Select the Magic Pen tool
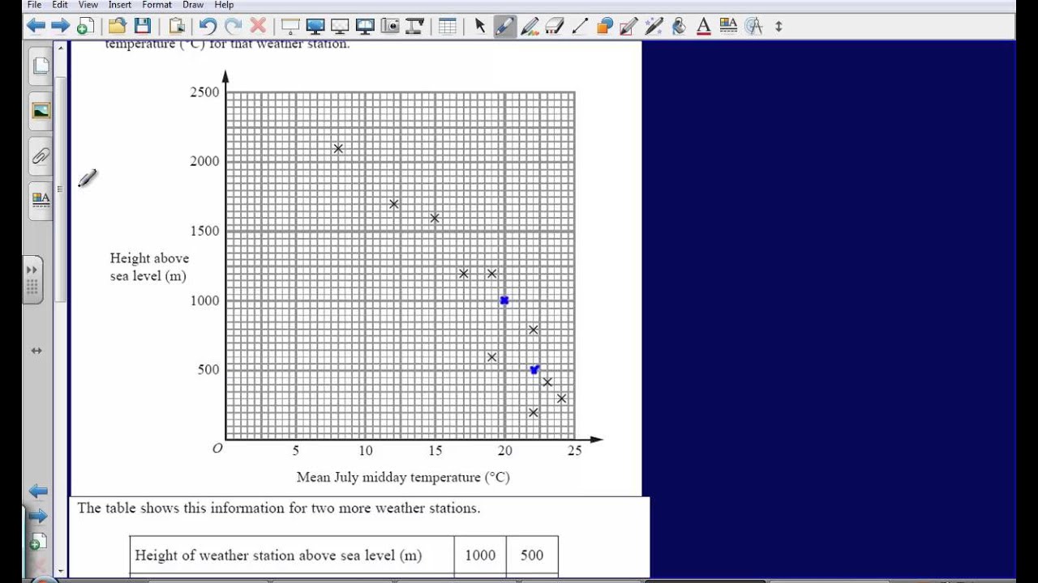1038x583 pixels. [x=654, y=26]
